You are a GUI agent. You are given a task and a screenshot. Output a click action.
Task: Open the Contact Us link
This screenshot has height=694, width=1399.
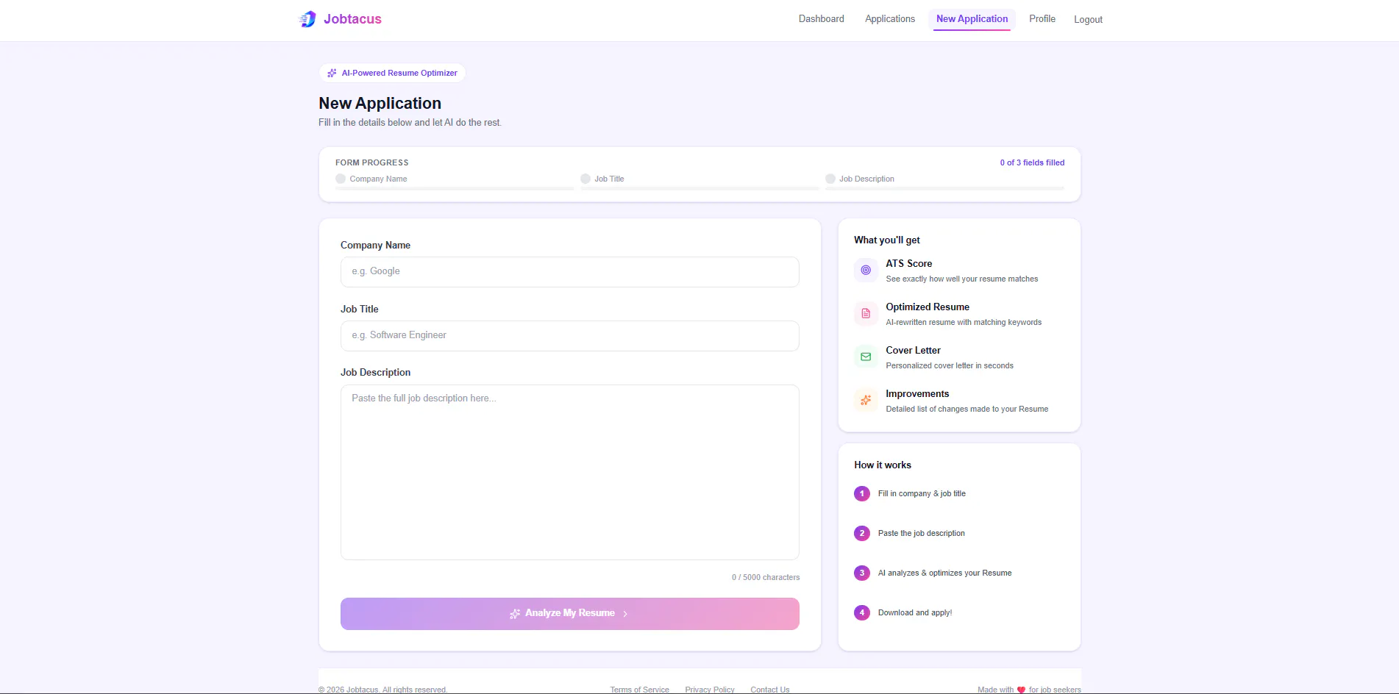(769, 690)
